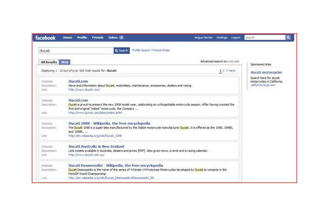The image size is (329, 216).
Task: Go to results page 1
Action: (x=220, y=71)
